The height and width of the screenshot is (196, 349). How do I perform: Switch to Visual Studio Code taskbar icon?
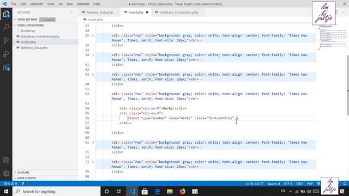tap(132, 191)
